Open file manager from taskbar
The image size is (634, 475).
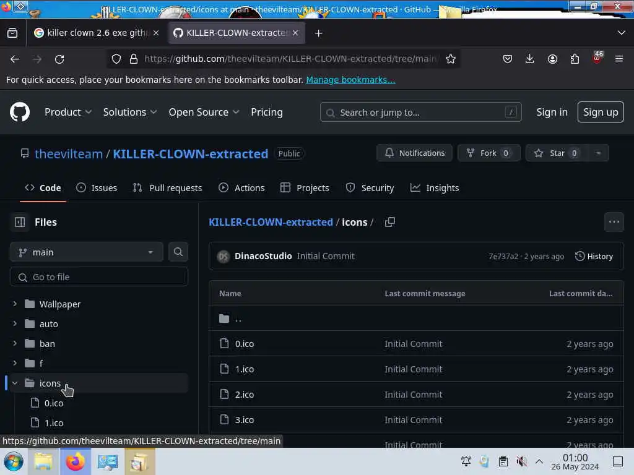coord(43,461)
